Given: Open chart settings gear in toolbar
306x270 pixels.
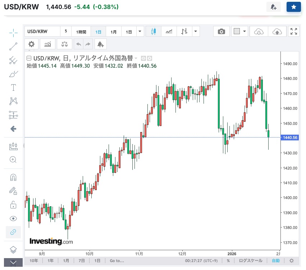Looking at the screenshot, I should pos(32,44).
